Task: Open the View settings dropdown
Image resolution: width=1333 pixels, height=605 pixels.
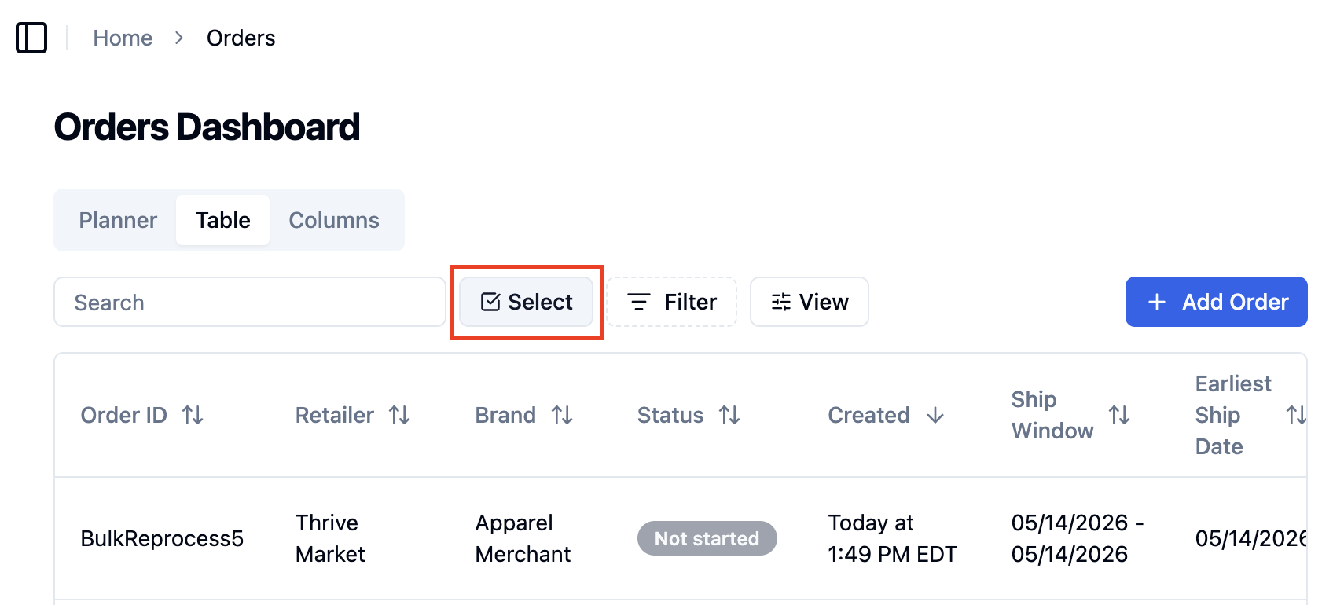Action: pos(810,302)
